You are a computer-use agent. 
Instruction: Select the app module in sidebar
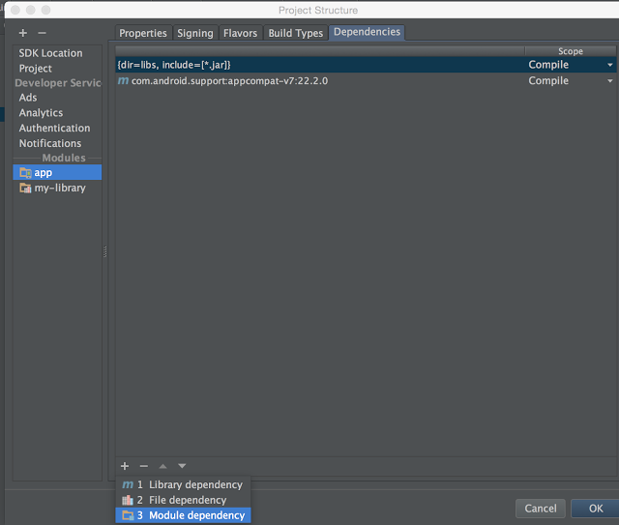coord(43,172)
